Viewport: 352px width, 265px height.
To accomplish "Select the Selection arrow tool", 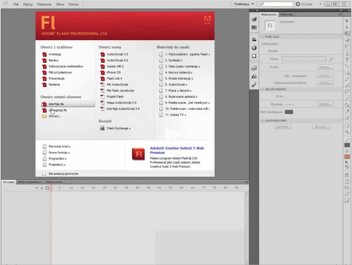I will point(347,21).
